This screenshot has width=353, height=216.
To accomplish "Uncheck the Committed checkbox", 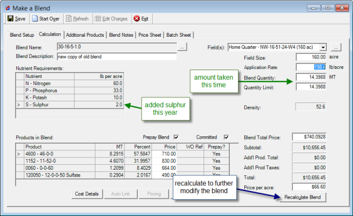I will (x=226, y=137).
